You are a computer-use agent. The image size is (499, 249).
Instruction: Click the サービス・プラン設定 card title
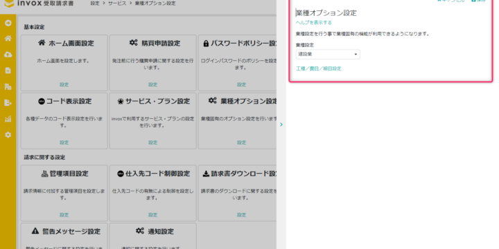[157, 101]
